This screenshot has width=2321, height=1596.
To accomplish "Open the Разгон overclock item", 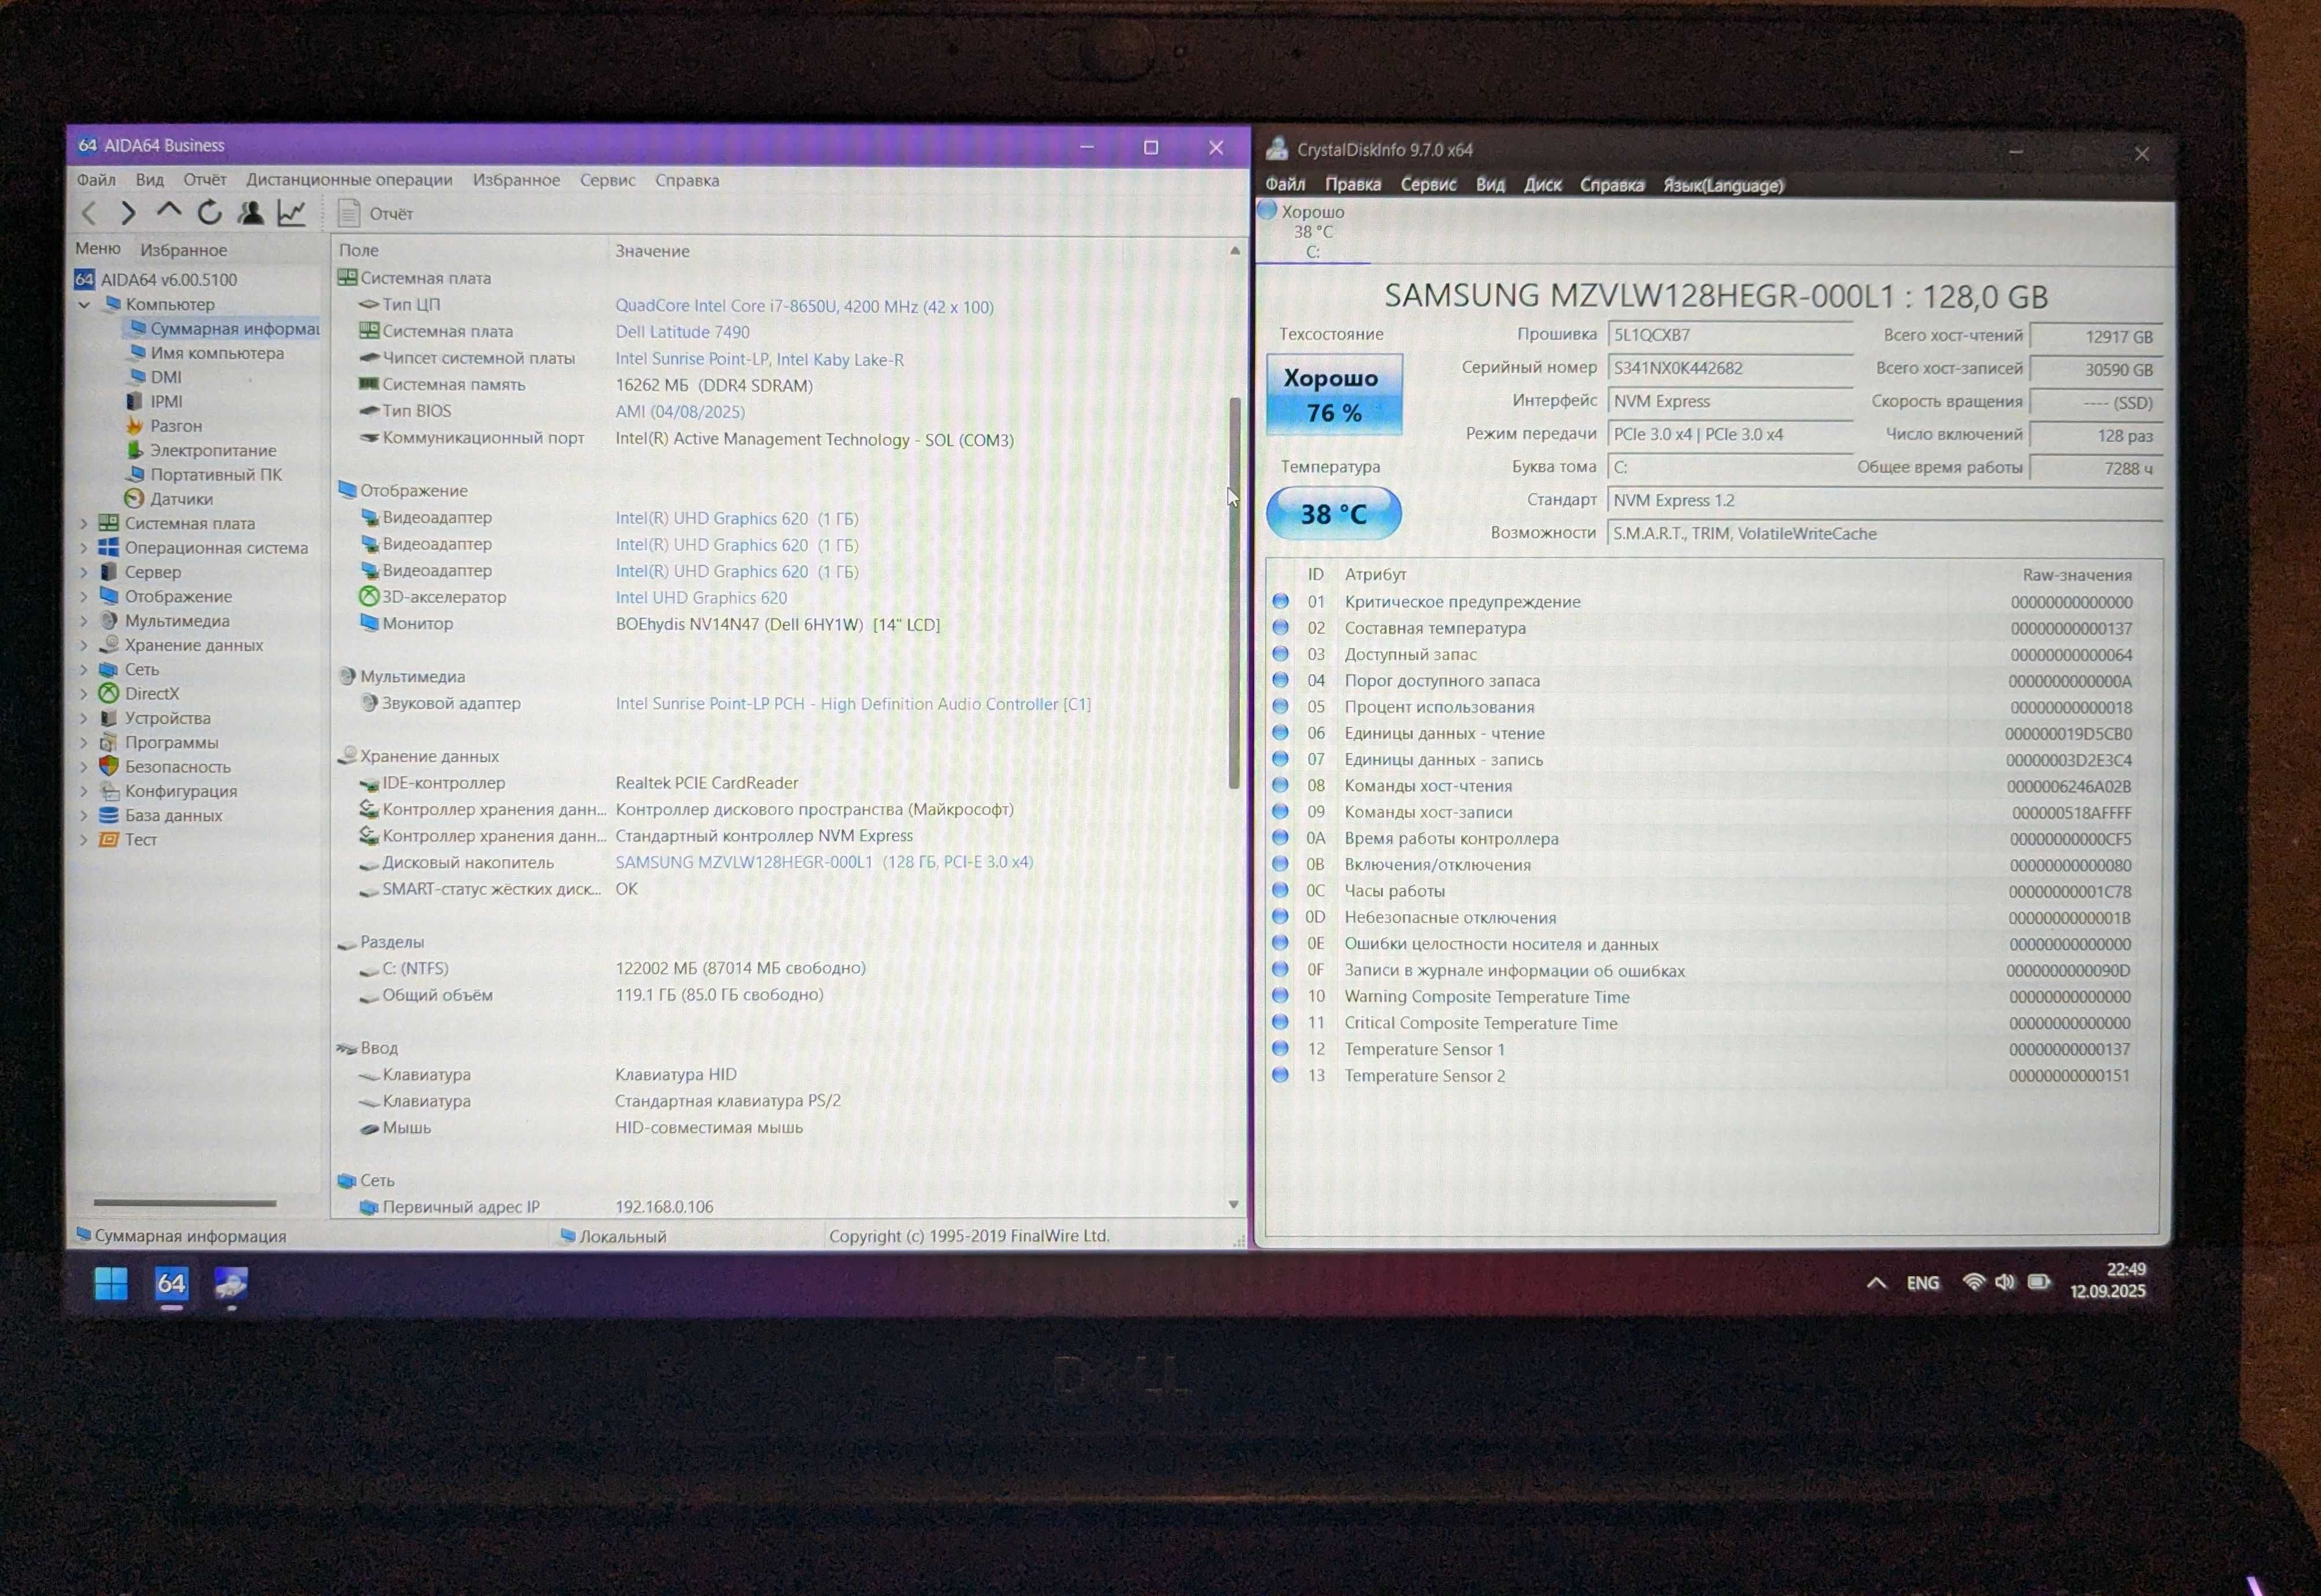I will (176, 426).
